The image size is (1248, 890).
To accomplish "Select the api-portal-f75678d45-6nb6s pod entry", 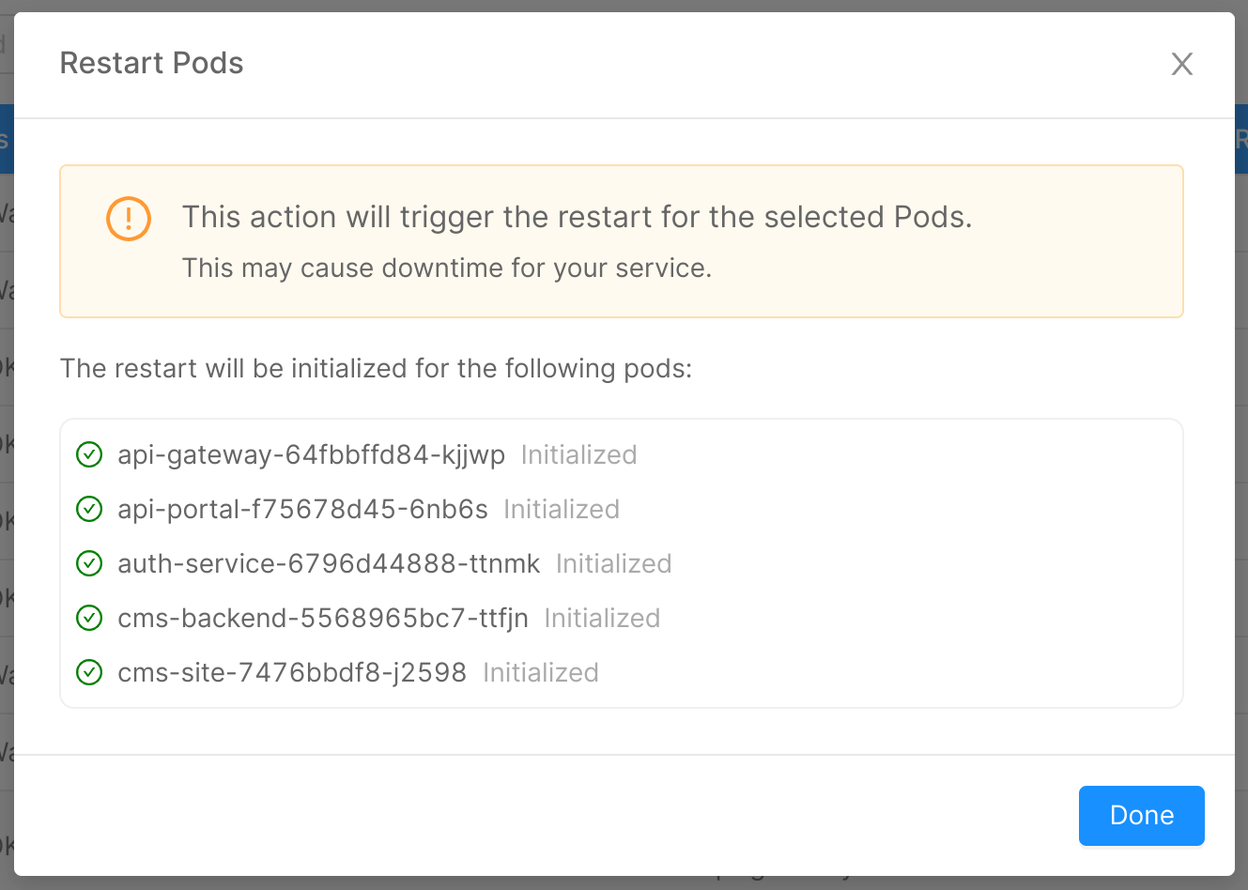I will (x=300, y=509).
